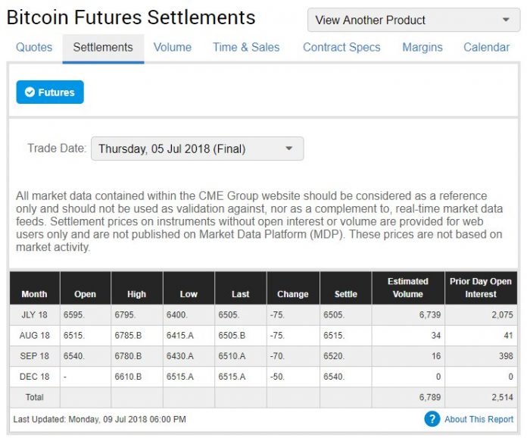Screen dimensions: 527x438
Task: Click the Estimated Volume column header
Action: pyautogui.click(x=407, y=288)
